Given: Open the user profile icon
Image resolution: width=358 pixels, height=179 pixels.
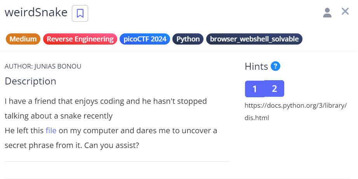Looking at the screenshot, I should tap(327, 12).
